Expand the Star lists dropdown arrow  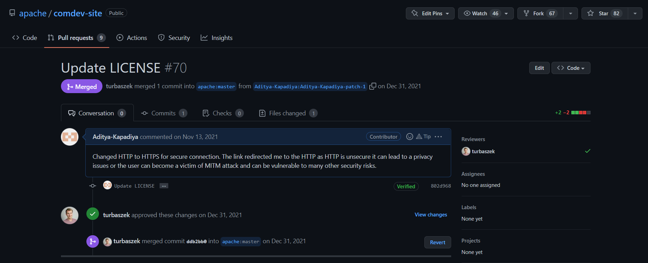[x=635, y=13]
